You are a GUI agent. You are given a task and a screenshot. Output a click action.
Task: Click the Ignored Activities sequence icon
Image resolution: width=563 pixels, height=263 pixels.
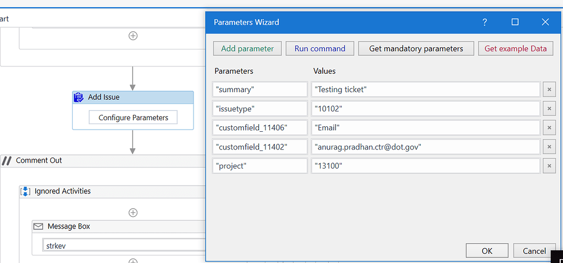pyautogui.click(x=25, y=191)
